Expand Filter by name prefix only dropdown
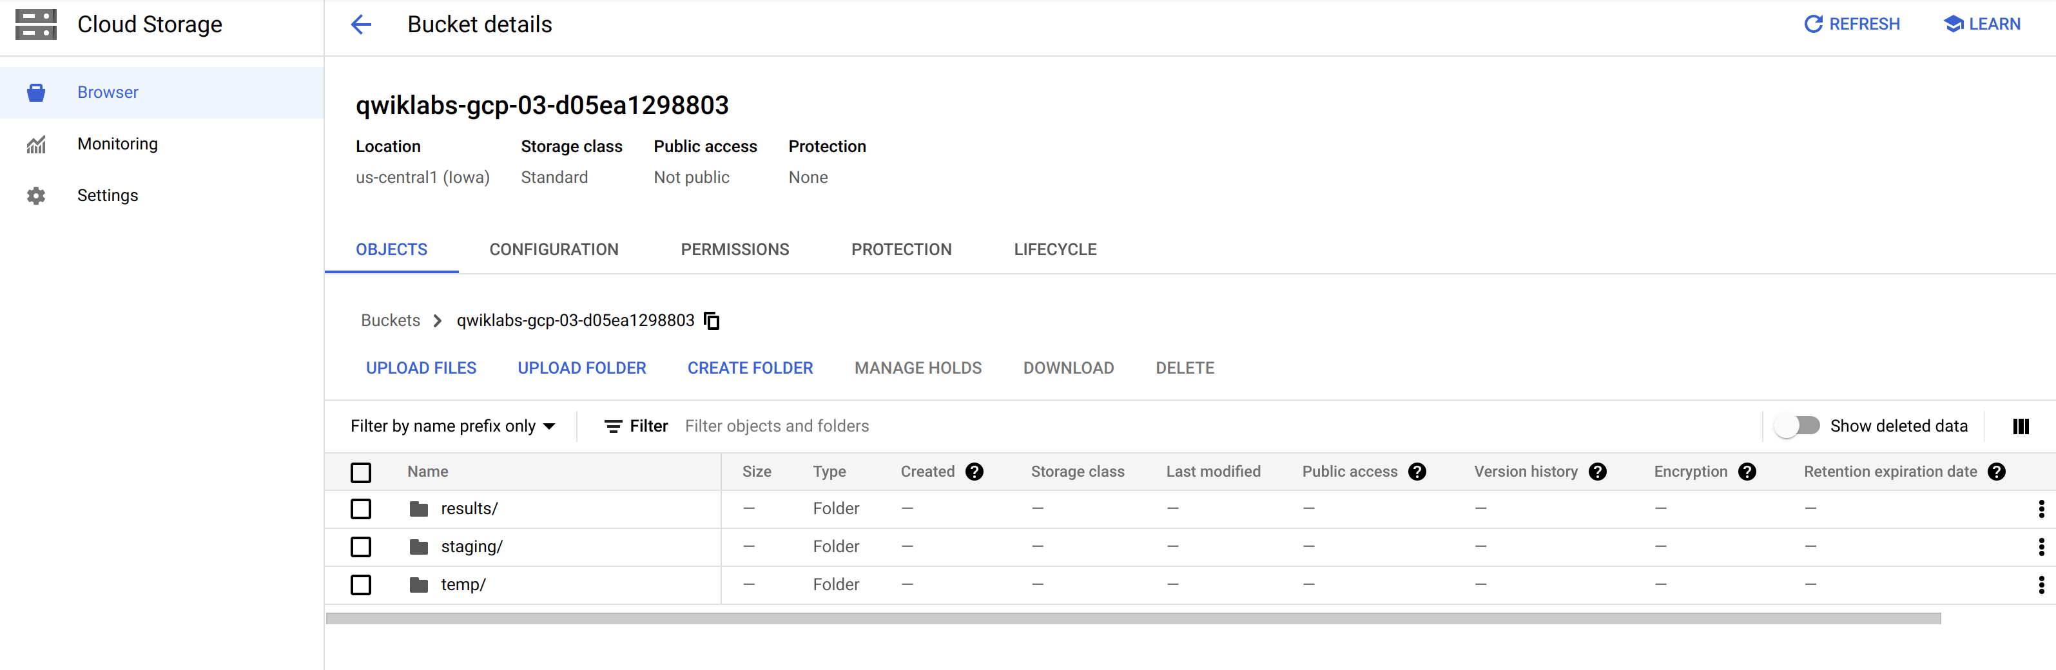This screenshot has height=670, width=2056. click(452, 426)
